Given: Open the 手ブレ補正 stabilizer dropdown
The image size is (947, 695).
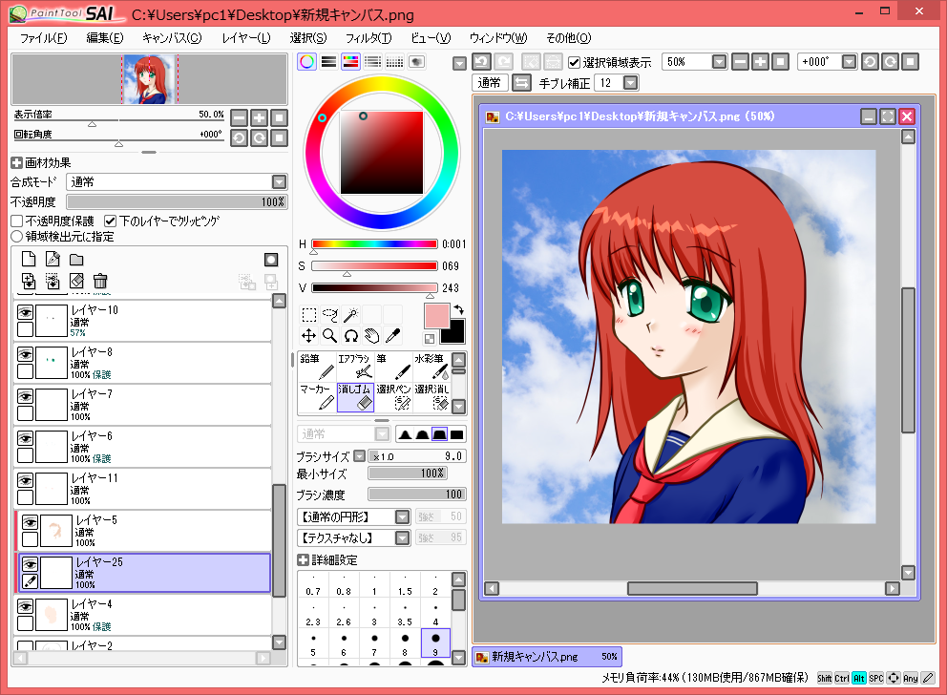Looking at the screenshot, I should point(630,83).
